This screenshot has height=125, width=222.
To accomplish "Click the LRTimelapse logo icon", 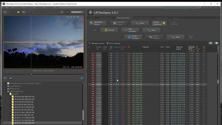I will [x=90, y=12].
